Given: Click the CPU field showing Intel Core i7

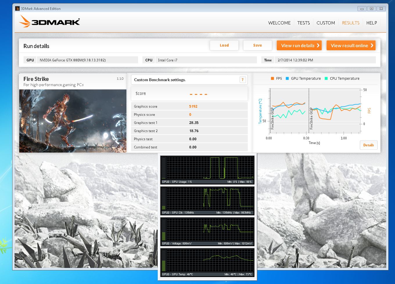Looking at the screenshot, I should tap(206, 60).
